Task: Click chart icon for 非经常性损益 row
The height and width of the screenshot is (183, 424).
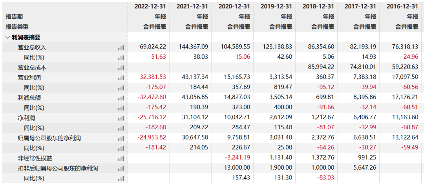Action: [x=121, y=159]
